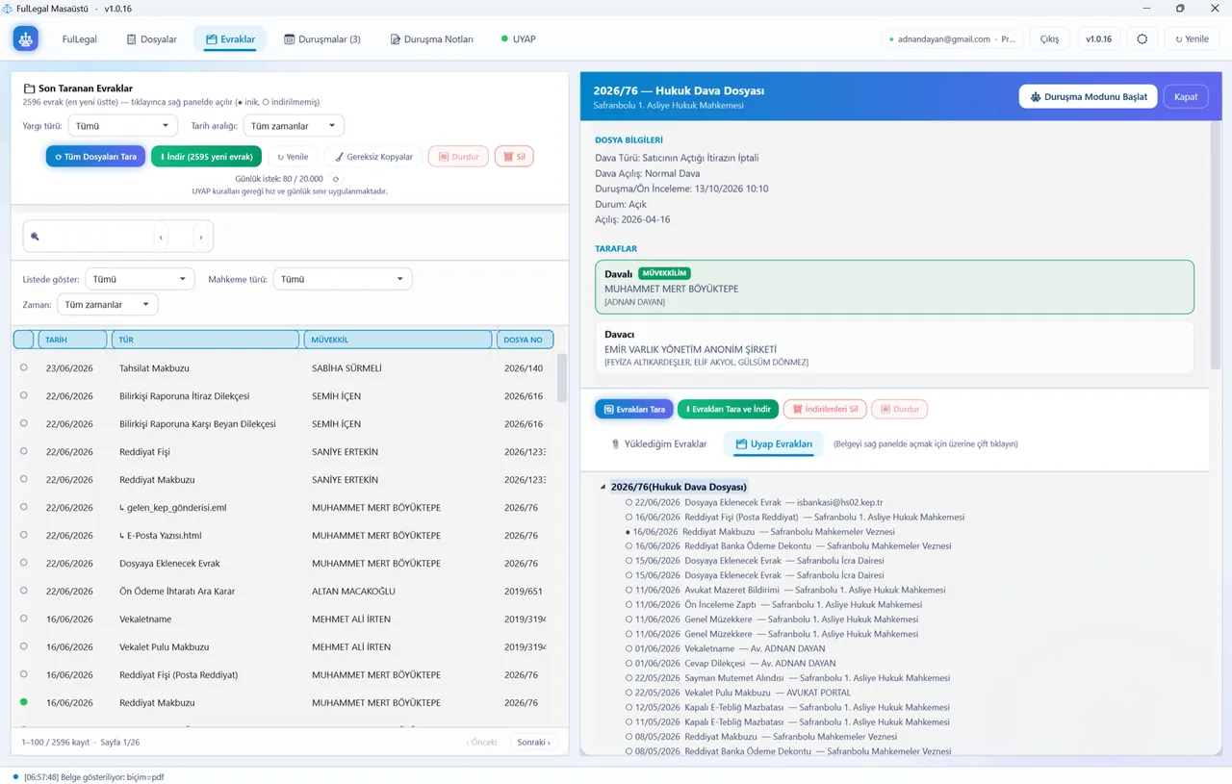Click the magnifier icon in search box
The image size is (1232, 784).
point(36,237)
